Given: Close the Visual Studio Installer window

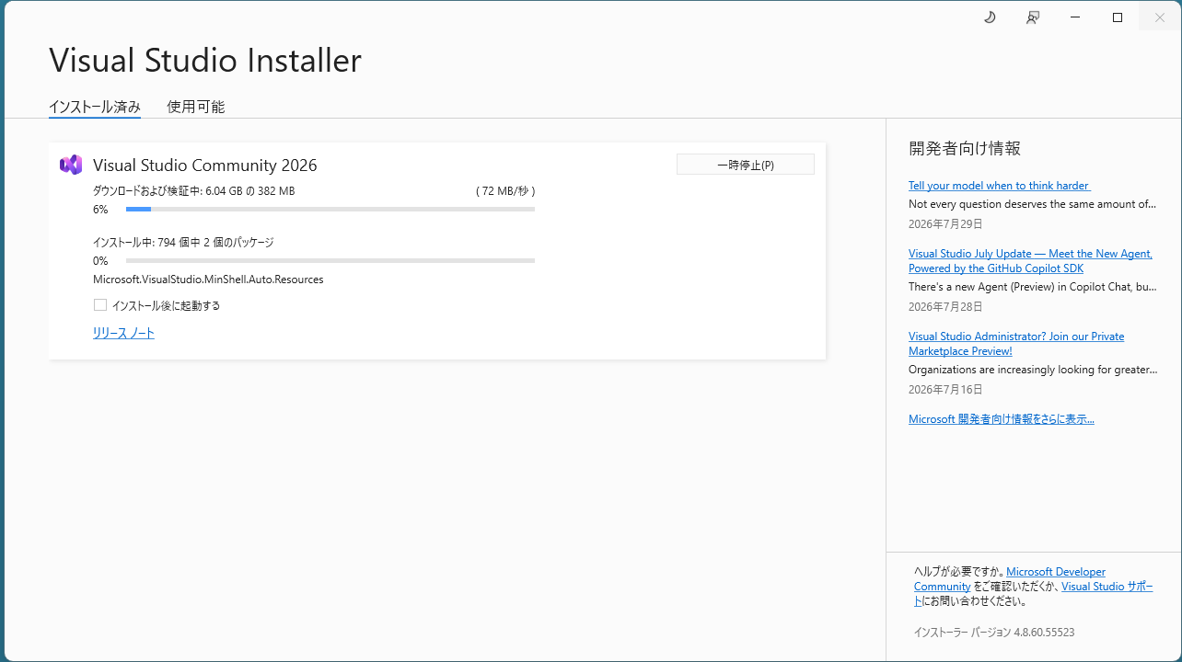Looking at the screenshot, I should click(x=1160, y=17).
